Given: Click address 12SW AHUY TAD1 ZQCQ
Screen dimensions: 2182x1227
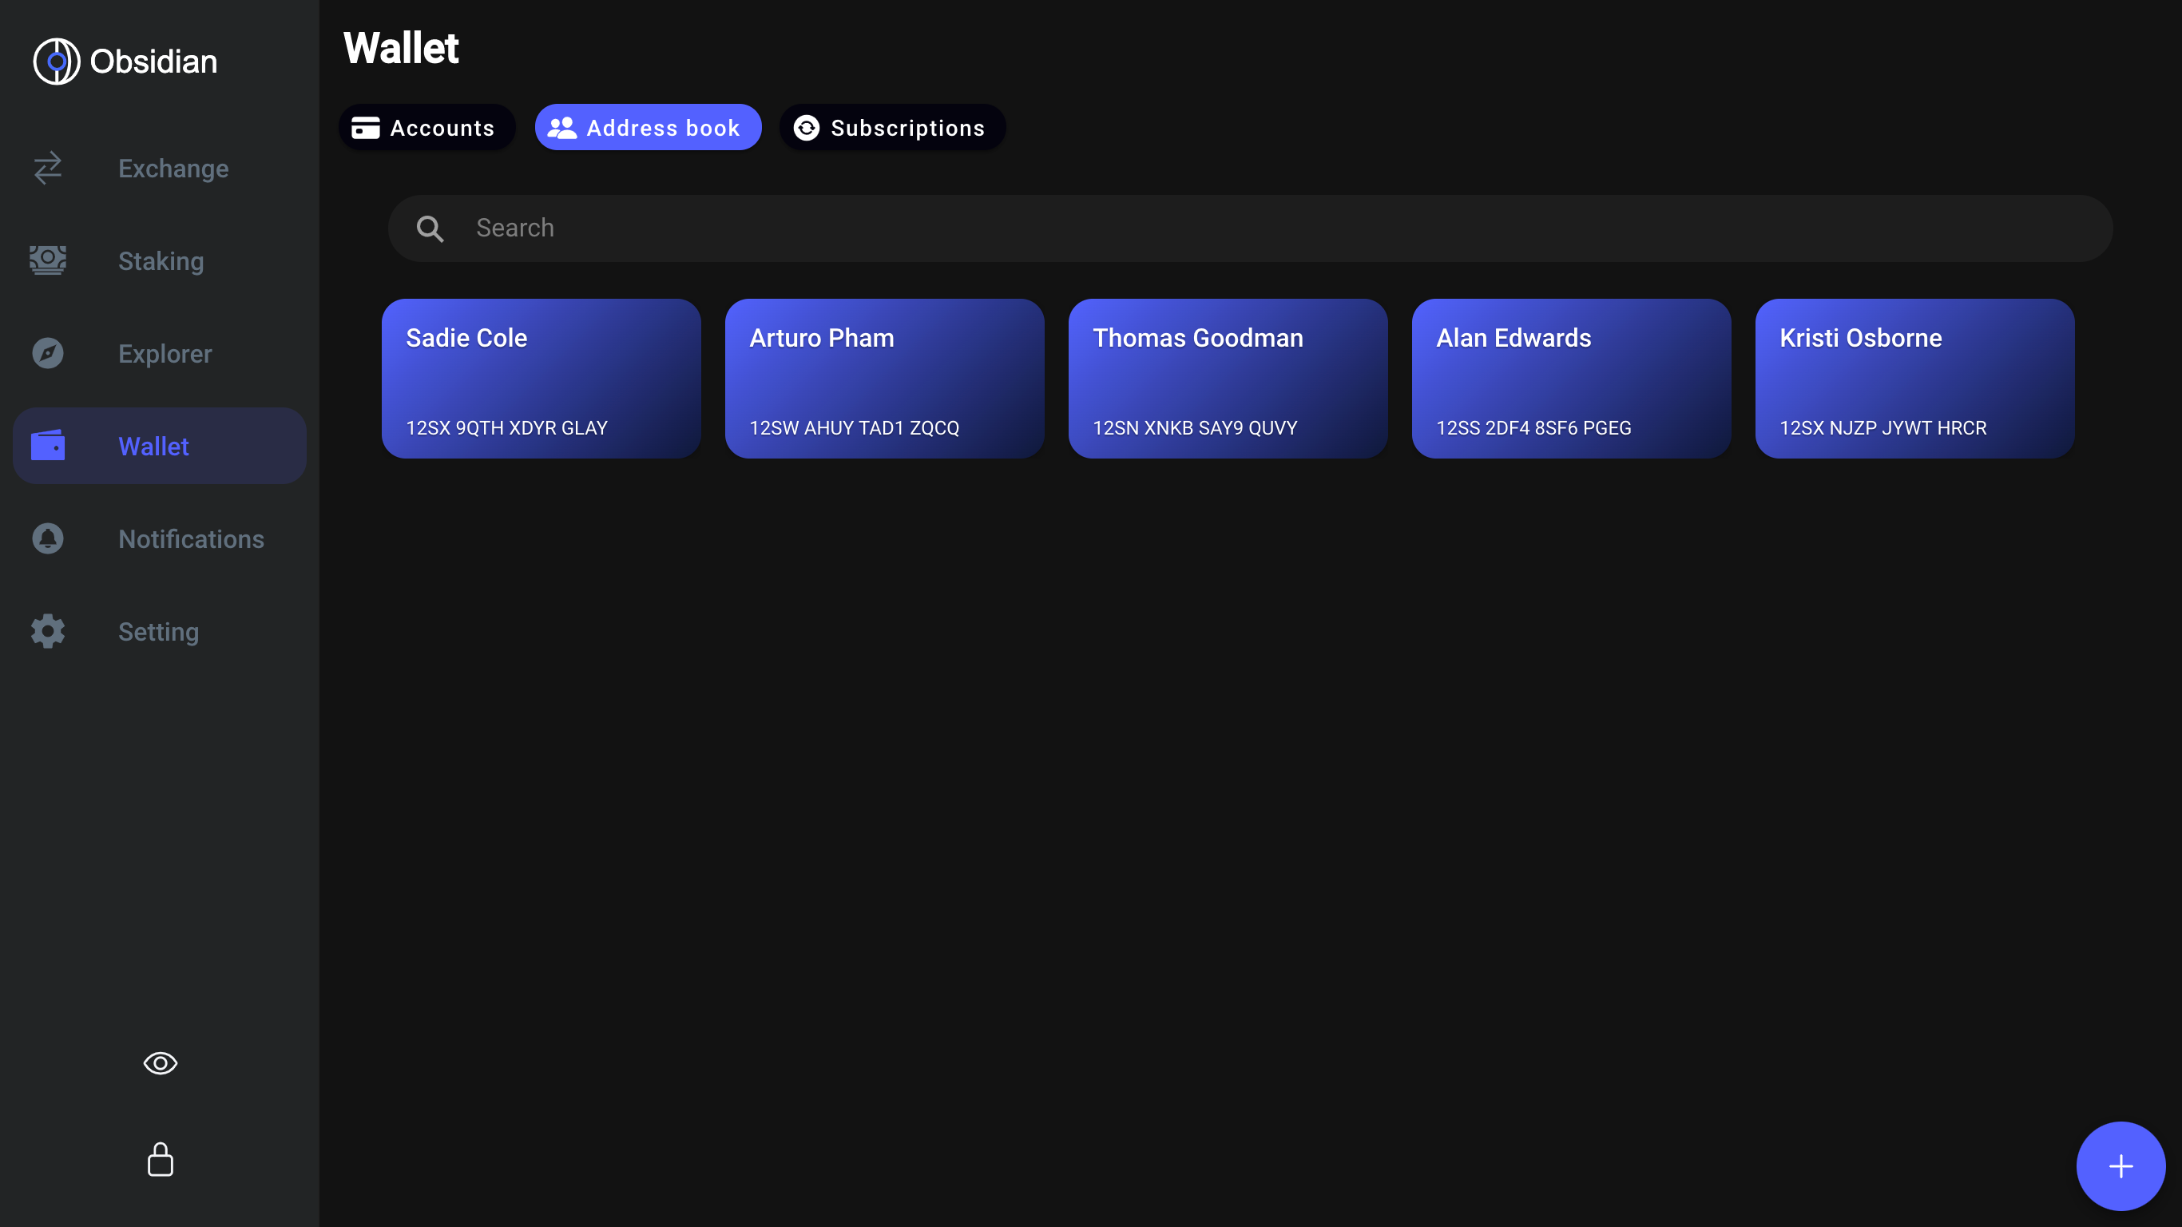Looking at the screenshot, I should click(x=854, y=428).
